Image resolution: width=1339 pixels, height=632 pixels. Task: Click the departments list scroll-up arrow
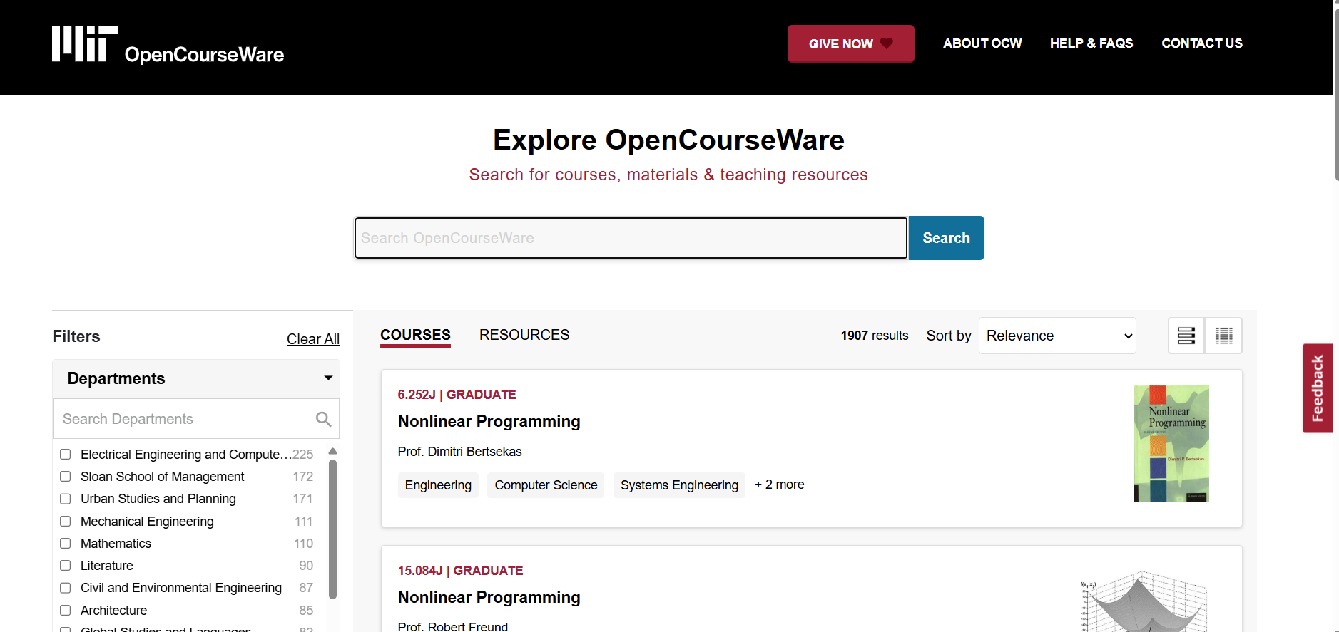332,451
